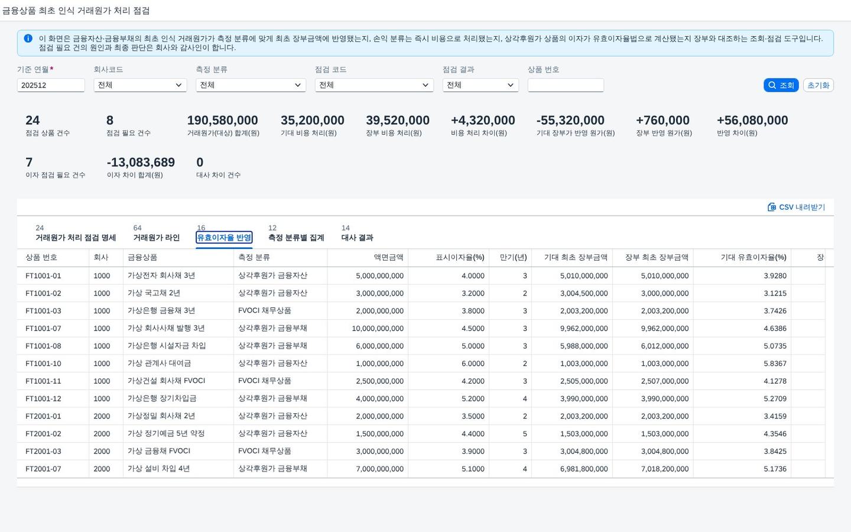Click the magnifier icon on 조회 button
This screenshot has height=532, width=851.
point(772,85)
